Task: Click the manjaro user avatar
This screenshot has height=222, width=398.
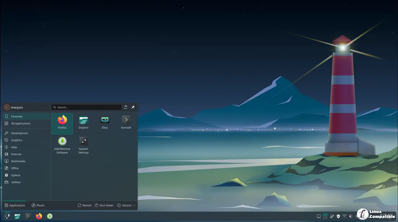Action: tap(7, 107)
